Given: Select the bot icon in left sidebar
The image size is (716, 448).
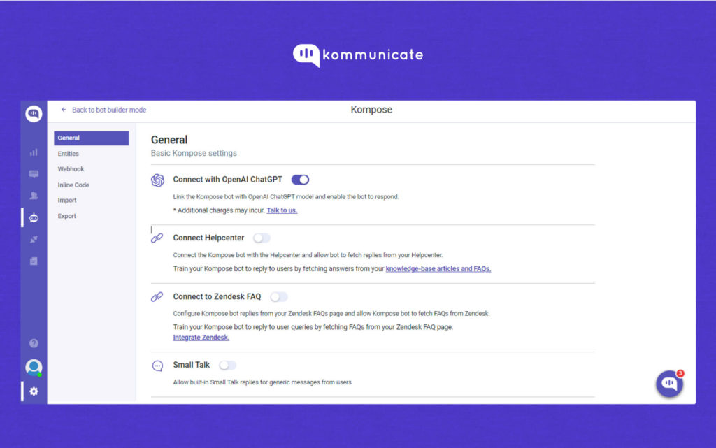Looking at the screenshot, I should click(34, 218).
